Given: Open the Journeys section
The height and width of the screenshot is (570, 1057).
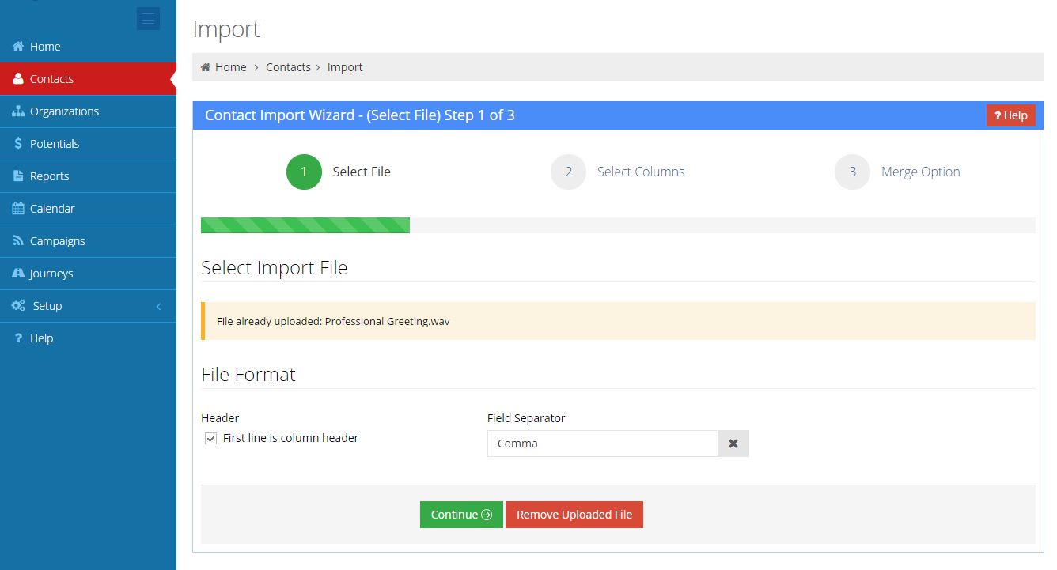Looking at the screenshot, I should click(51, 273).
